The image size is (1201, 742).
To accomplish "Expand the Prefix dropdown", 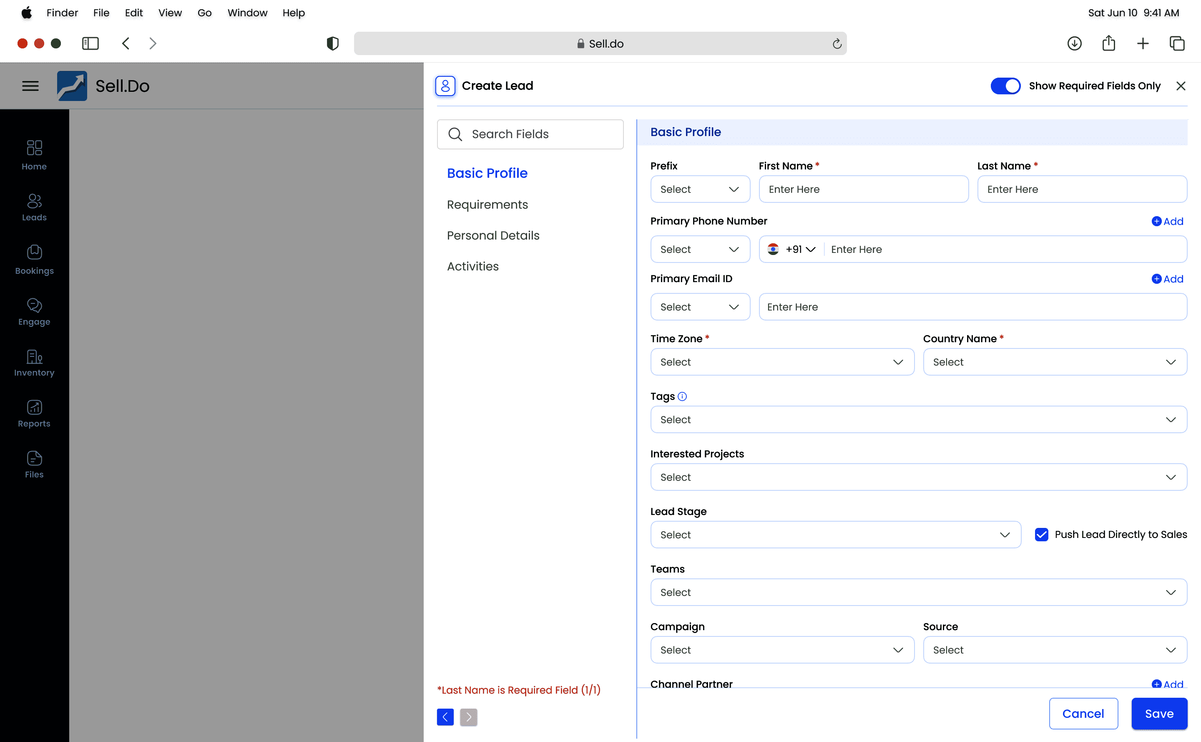I will pyautogui.click(x=700, y=189).
